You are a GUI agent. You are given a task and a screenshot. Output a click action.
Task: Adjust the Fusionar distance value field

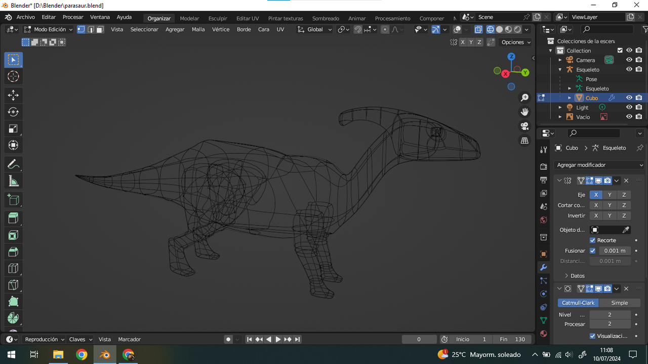614,250
